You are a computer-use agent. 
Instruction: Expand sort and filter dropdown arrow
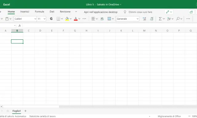(172, 19)
